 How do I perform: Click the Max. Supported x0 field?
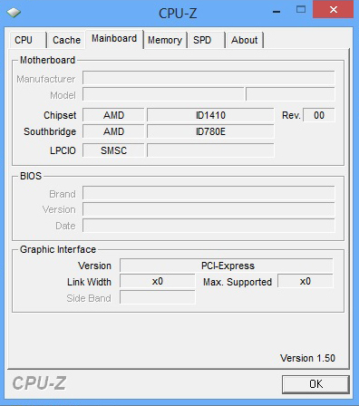click(x=306, y=282)
